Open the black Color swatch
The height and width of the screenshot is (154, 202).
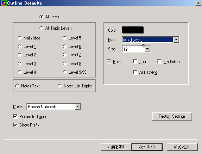point(133,30)
